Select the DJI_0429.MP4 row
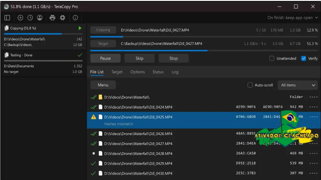The width and height of the screenshot is (321, 180). coord(204,163)
